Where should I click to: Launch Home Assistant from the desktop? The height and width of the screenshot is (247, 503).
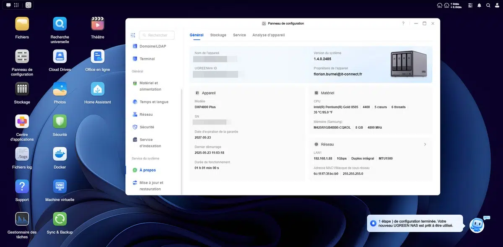coord(98,89)
